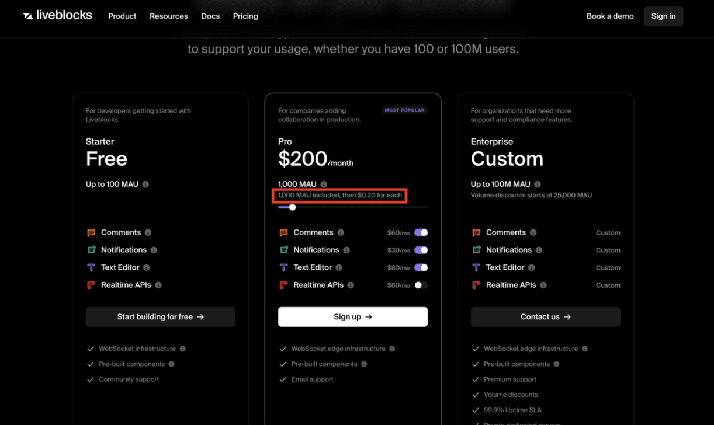
Task: Click info icon beside Pro Pre-built components
Action: coord(364,364)
